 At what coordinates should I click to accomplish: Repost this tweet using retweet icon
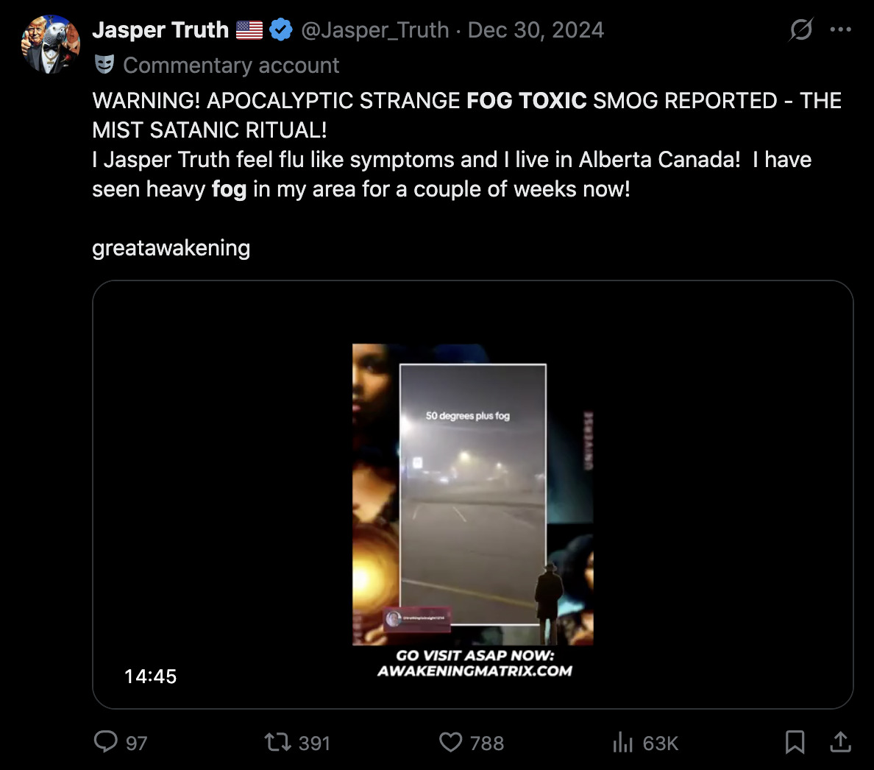coord(277,742)
